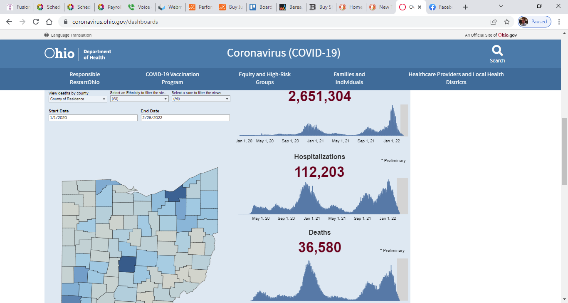Bookmark page with the star icon
The image size is (568, 303).
(507, 22)
